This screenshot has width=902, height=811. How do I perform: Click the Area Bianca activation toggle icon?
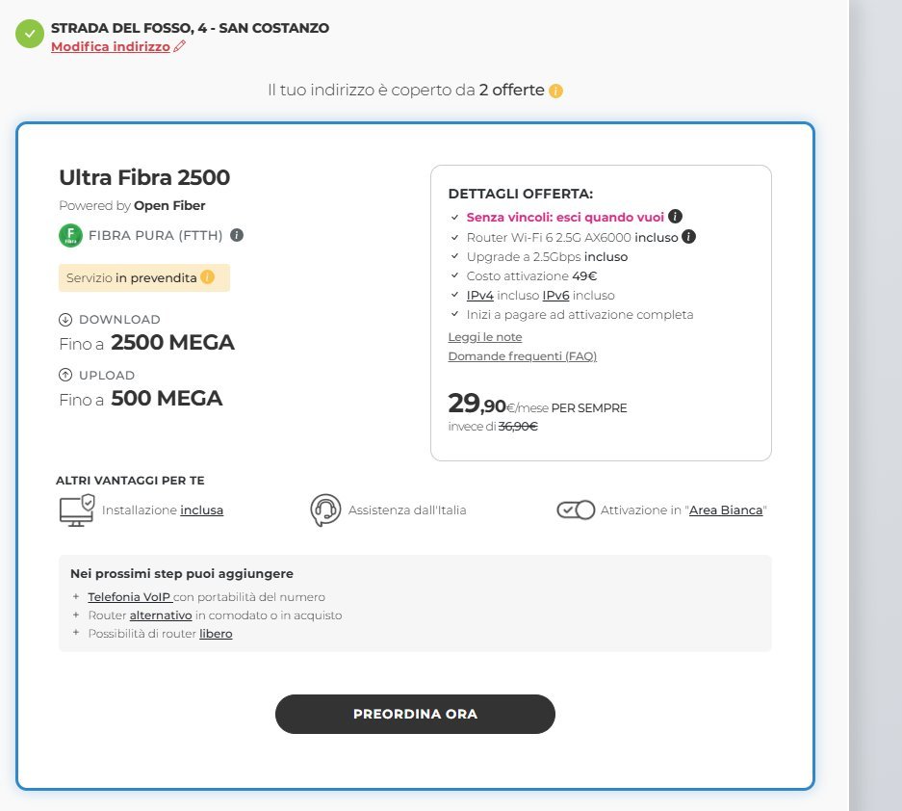(x=576, y=510)
